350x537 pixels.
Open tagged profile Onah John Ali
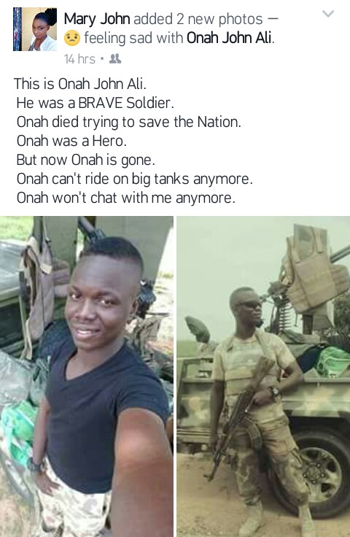tap(230, 38)
